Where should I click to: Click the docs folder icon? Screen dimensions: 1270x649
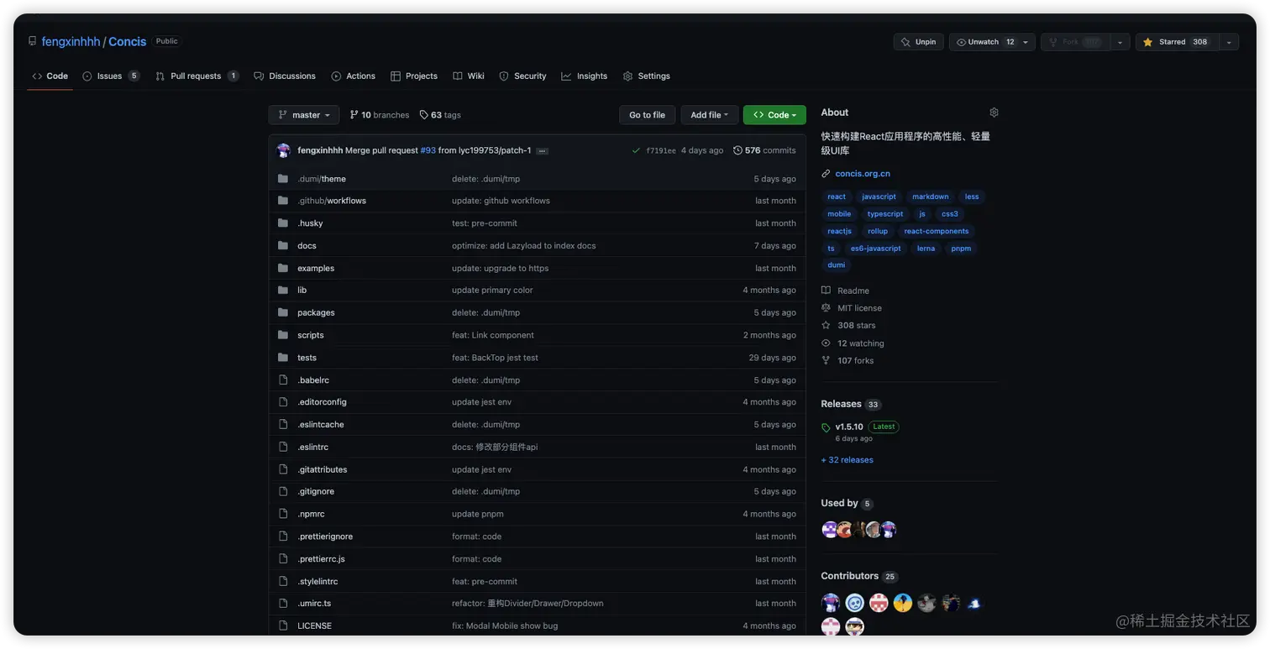pyautogui.click(x=283, y=245)
